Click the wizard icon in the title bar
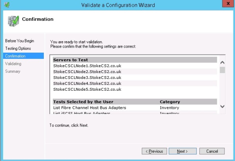The width and height of the screenshot is (235, 161). click(x=7, y=5)
